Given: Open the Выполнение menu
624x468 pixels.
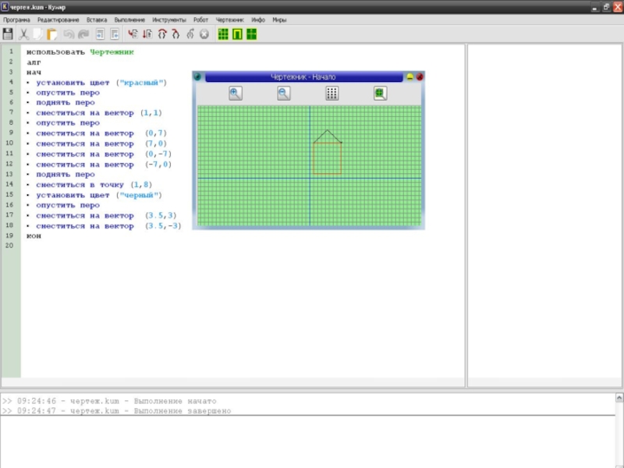Looking at the screenshot, I should (129, 19).
